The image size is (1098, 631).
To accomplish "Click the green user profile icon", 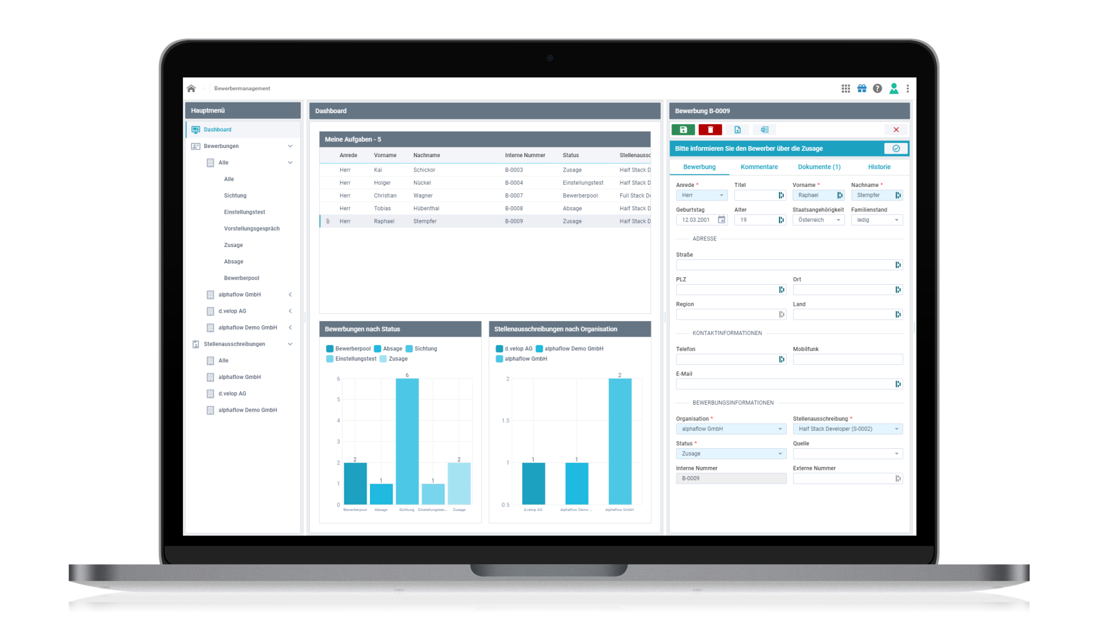I will pyautogui.click(x=894, y=89).
